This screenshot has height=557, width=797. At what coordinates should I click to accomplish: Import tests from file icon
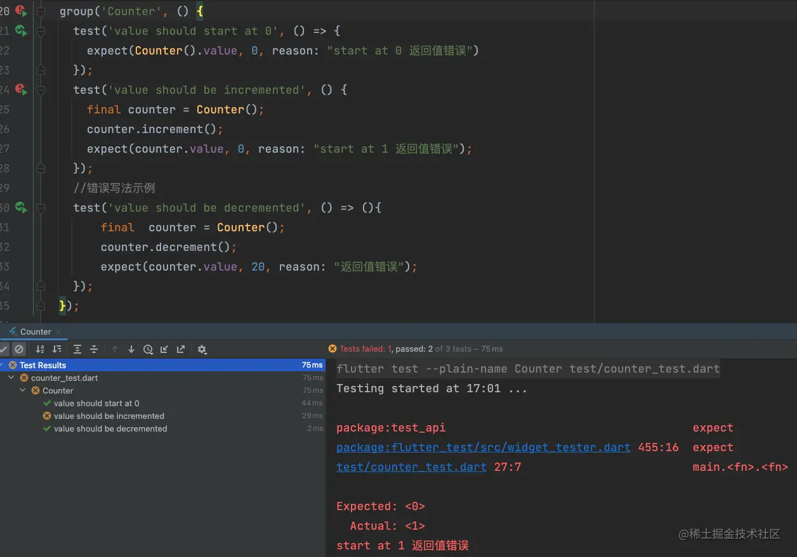[x=164, y=349]
